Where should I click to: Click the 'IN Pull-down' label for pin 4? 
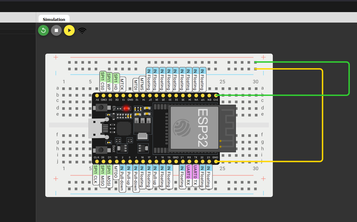pyautogui.click(x=136, y=178)
